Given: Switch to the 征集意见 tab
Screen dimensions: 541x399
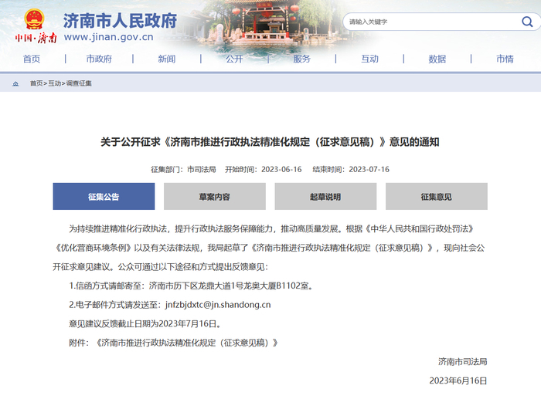Looking at the screenshot, I should 437,196.
